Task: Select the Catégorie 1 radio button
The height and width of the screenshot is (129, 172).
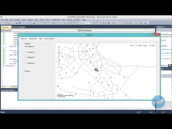Action: coord(26,46)
